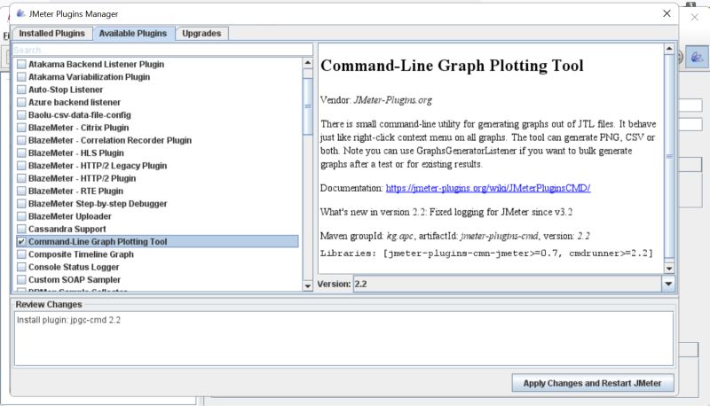Viewport: 710px width, 406px height.
Task: Click the JMeter feather icon in title bar
Action: tap(20, 13)
